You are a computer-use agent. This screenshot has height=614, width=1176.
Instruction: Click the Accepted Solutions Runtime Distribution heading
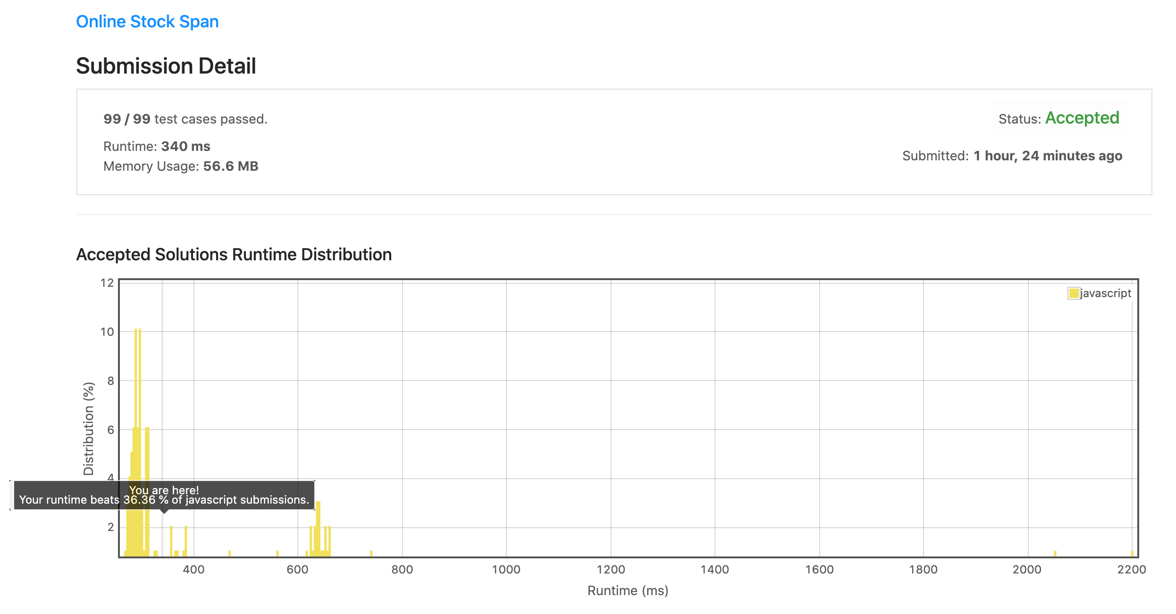coord(234,254)
